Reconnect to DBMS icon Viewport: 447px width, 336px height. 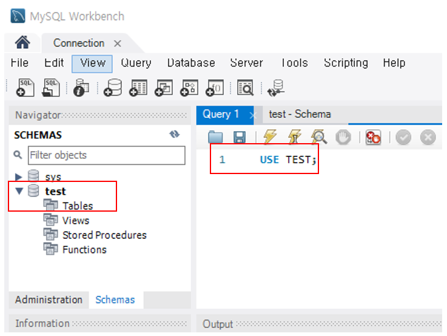tap(276, 88)
